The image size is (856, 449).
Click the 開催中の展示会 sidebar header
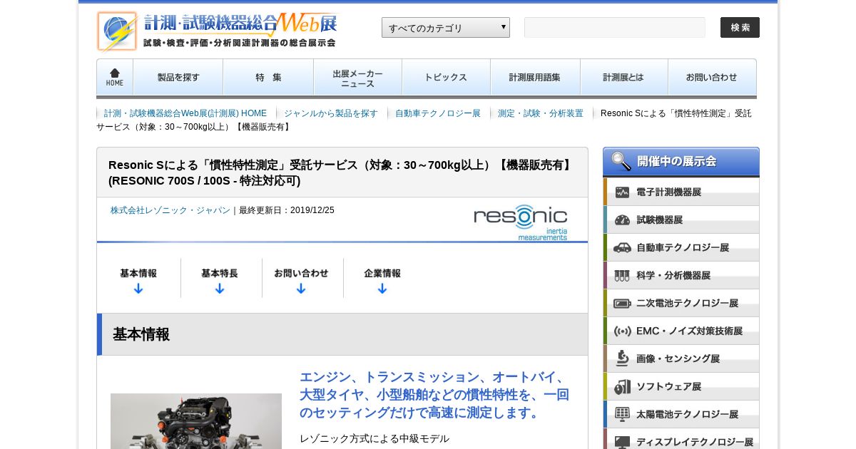pos(681,162)
